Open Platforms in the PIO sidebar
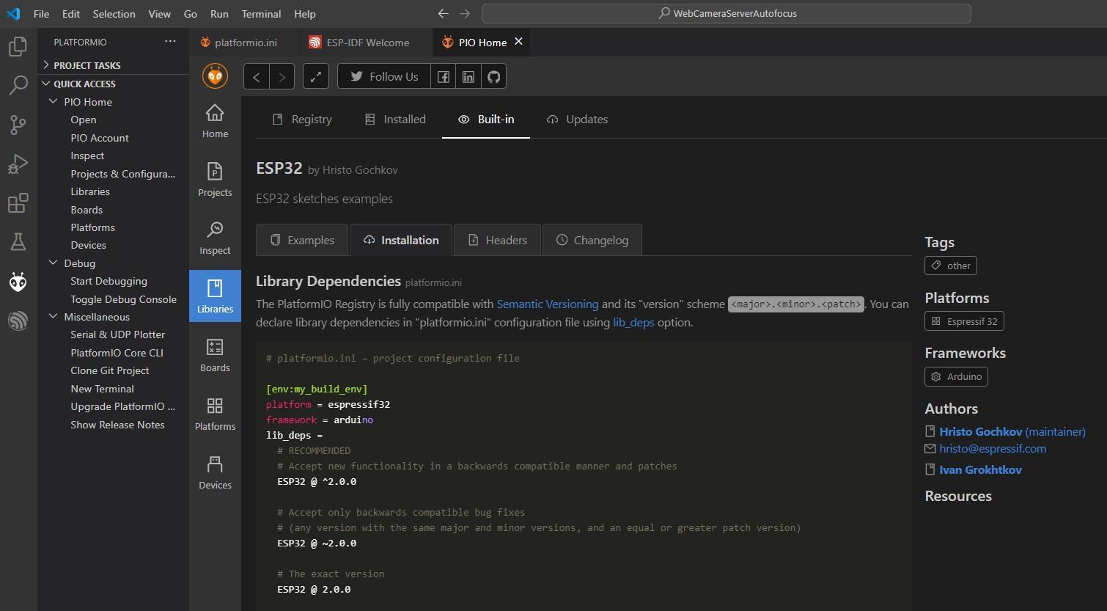This screenshot has width=1107, height=611. pos(215,414)
